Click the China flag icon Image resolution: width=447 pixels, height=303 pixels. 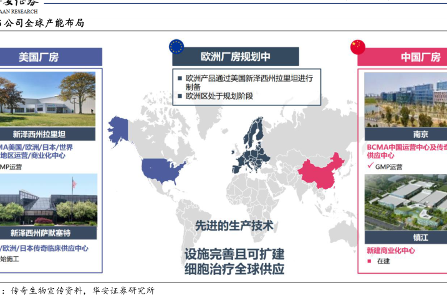point(358,47)
